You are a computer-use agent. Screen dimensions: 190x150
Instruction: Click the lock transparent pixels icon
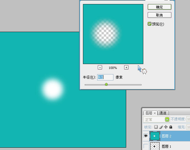coord(156,127)
